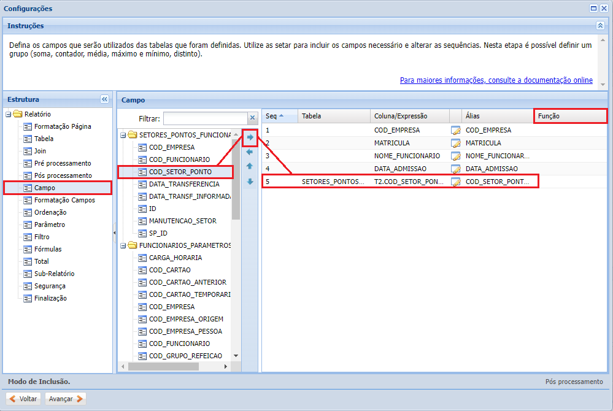Click the right arrow to add field

tap(250, 137)
